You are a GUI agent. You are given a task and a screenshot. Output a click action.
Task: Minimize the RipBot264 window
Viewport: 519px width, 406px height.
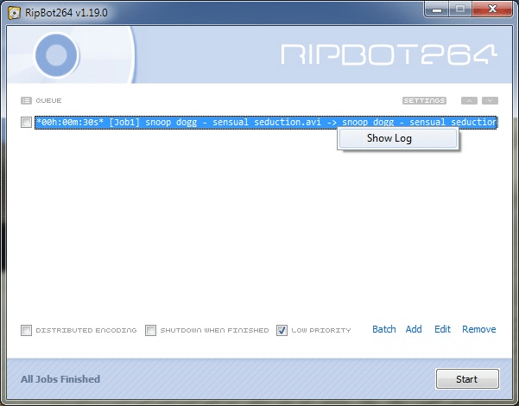click(437, 10)
